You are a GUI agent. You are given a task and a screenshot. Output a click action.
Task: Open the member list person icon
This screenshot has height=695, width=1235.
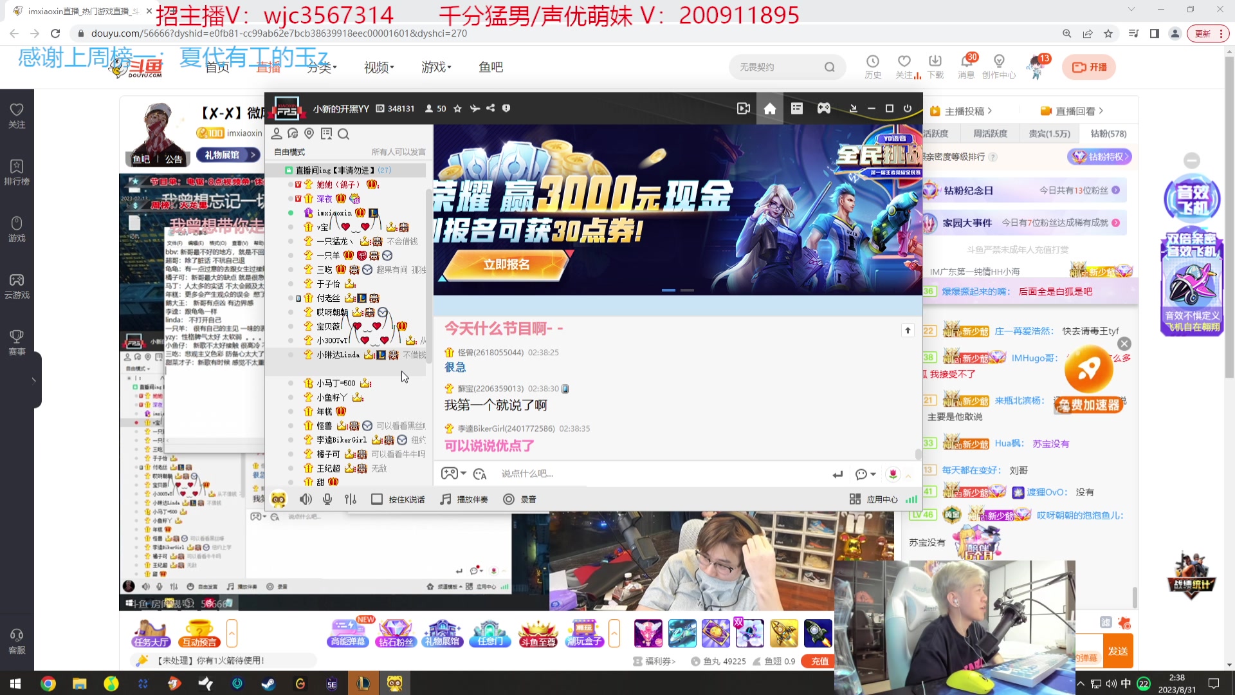[x=277, y=134]
